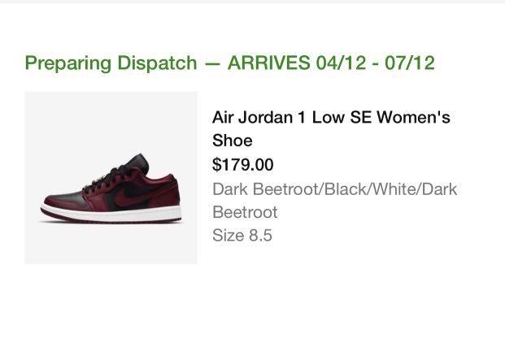
Task: Click the black laces on the sneaker
Action: [108, 179]
